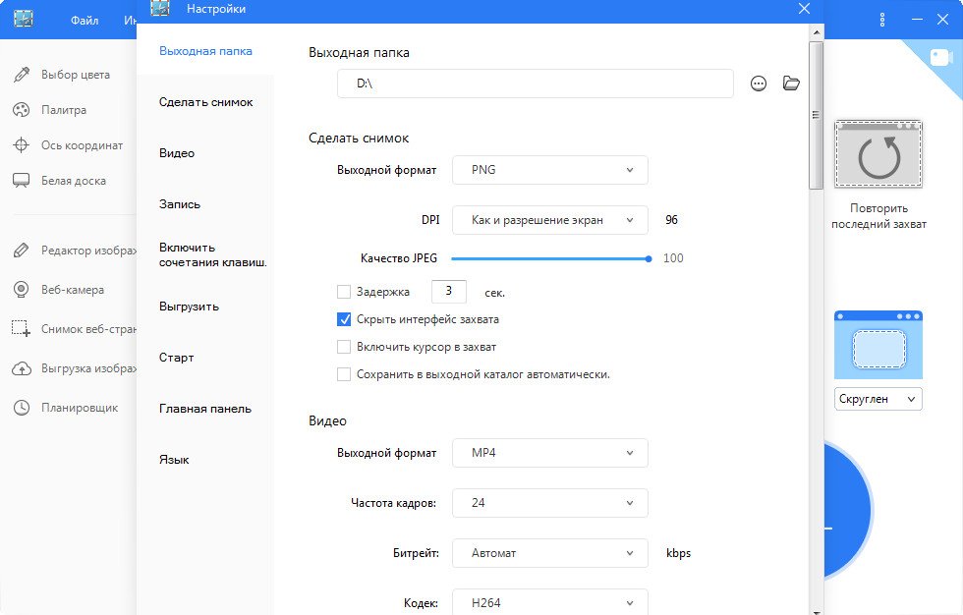963x615 pixels.
Task: Switch to Выходная папка settings tab
Action: tap(205, 51)
